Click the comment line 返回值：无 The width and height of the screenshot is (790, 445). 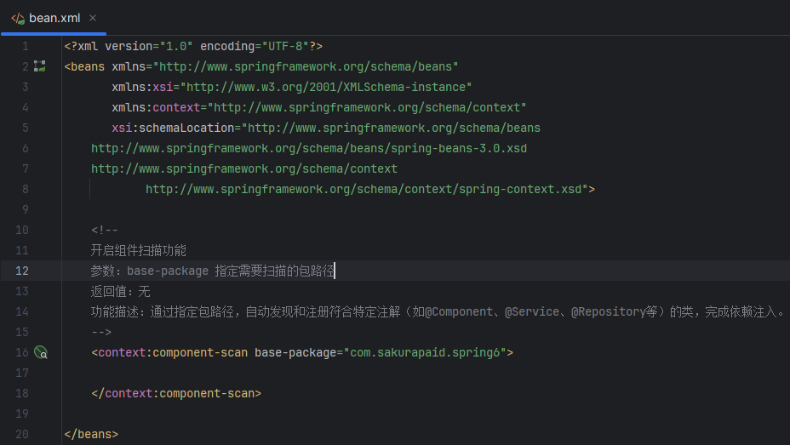coord(120,292)
